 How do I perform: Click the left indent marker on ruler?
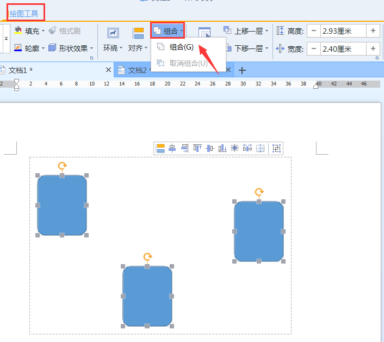[x=16, y=85]
